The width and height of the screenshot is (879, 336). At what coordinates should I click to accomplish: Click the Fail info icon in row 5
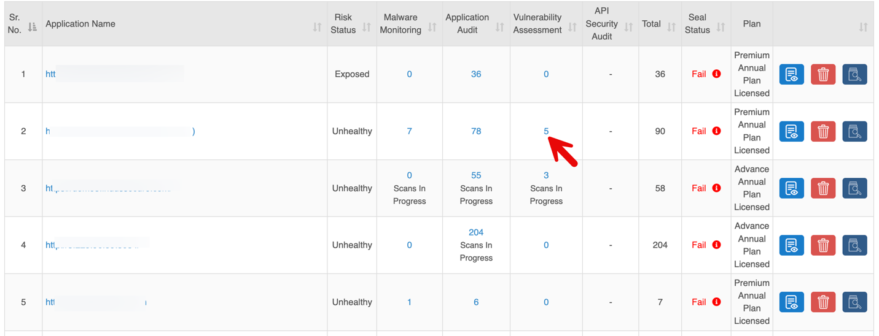pyautogui.click(x=716, y=302)
